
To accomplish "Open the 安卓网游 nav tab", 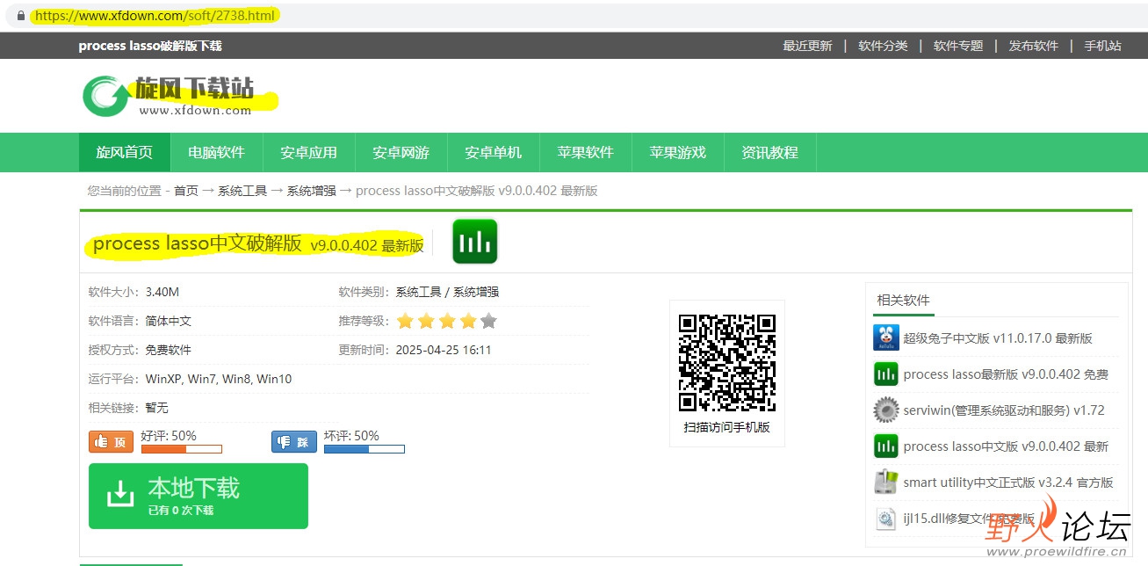I will (x=401, y=153).
